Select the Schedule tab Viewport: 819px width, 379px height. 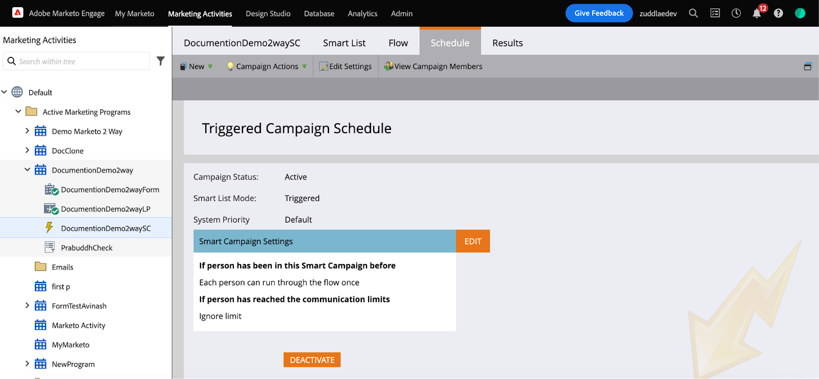(450, 42)
